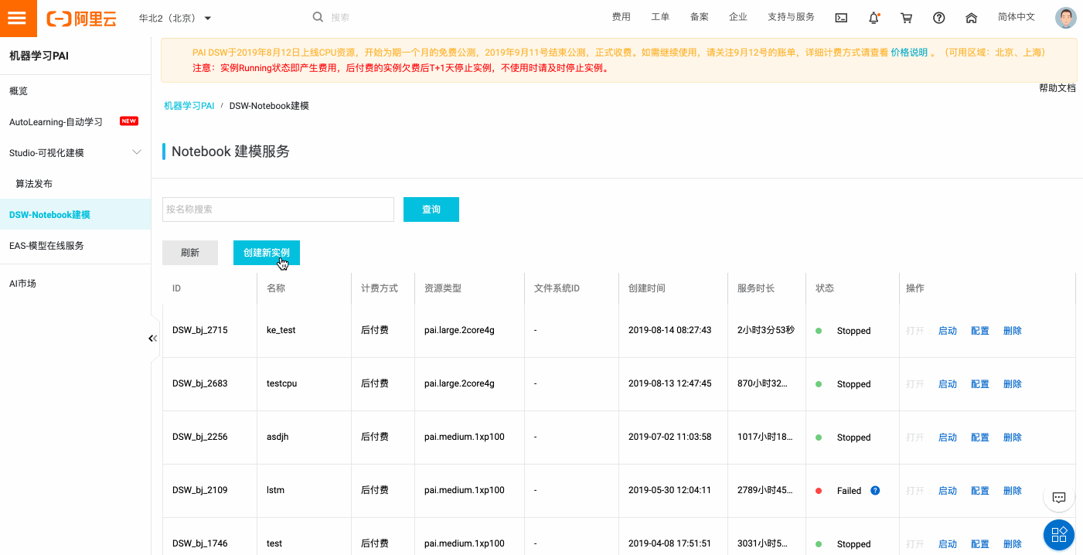Click 启动 for testcpu instance

pyautogui.click(x=948, y=384)
